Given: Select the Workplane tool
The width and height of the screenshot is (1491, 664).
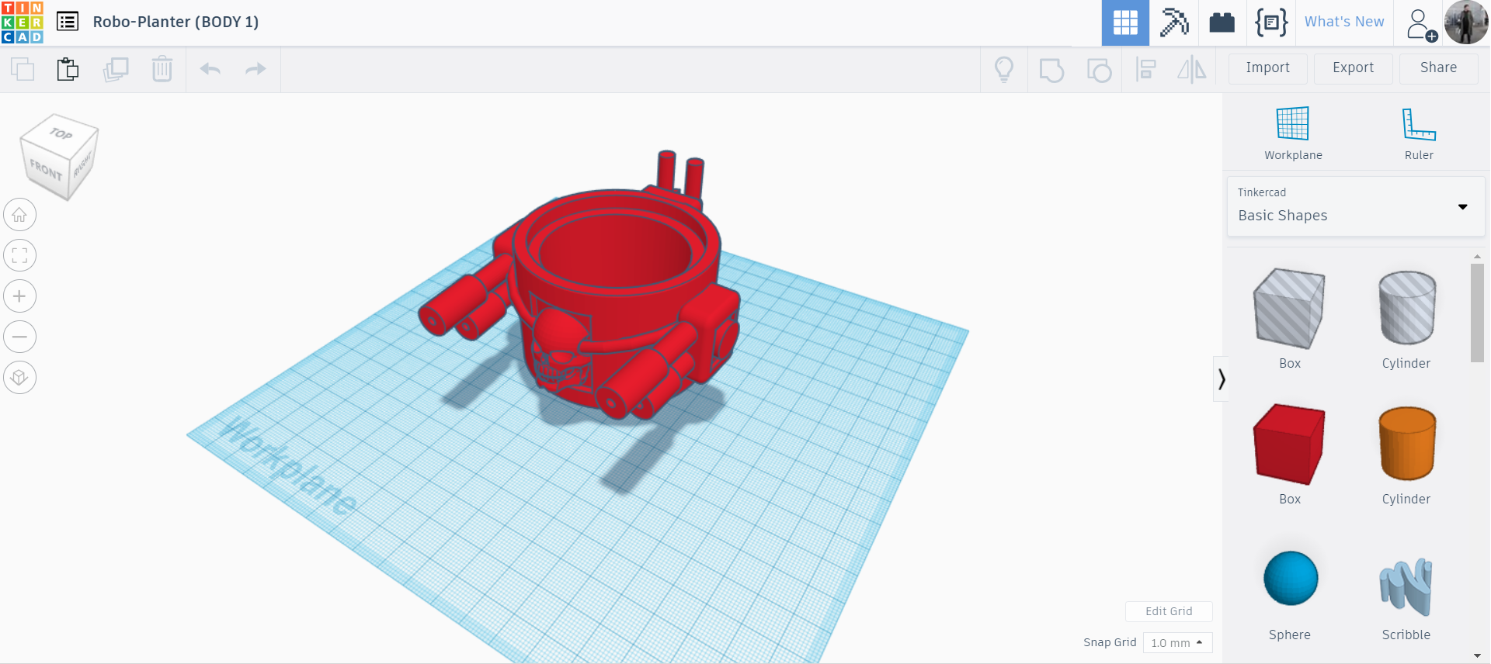Looking at the screenshot, I should [1293, 133].
